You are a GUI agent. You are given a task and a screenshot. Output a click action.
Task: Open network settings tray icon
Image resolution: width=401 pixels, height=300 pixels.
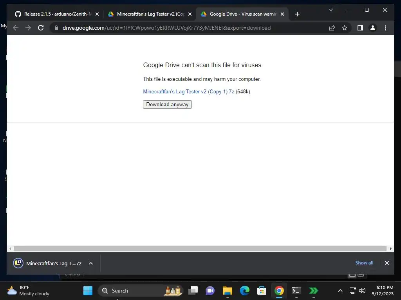(353, 291)
